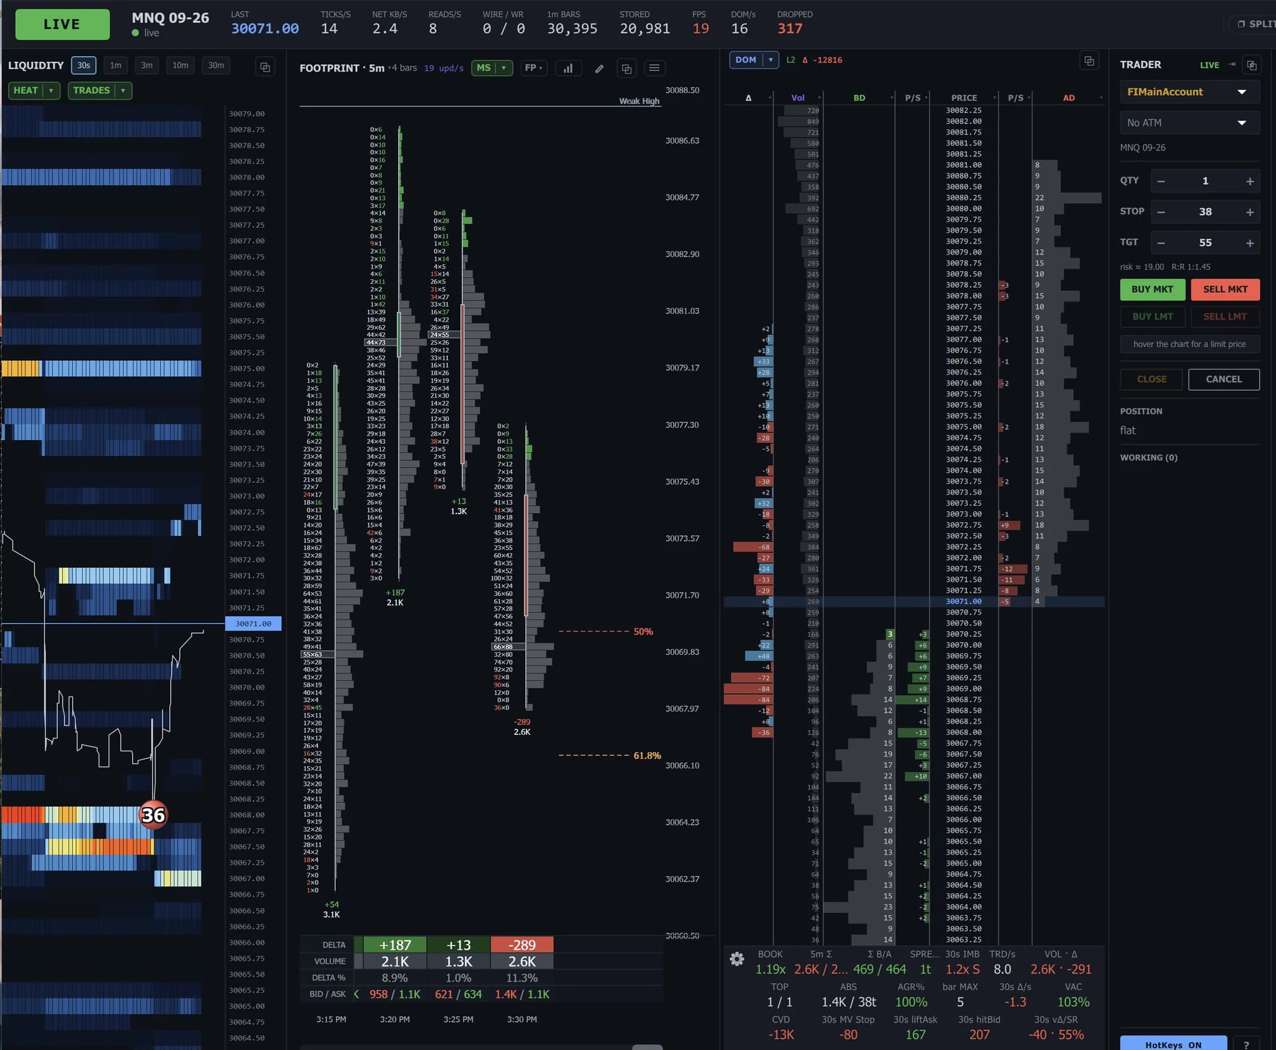Click BUY MKT button

pyautogui.click(x=1152, y=289)
